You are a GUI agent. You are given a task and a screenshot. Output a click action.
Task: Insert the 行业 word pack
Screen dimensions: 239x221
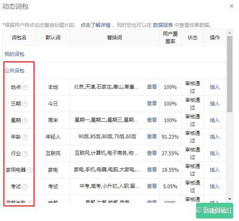tap(215, 153)
